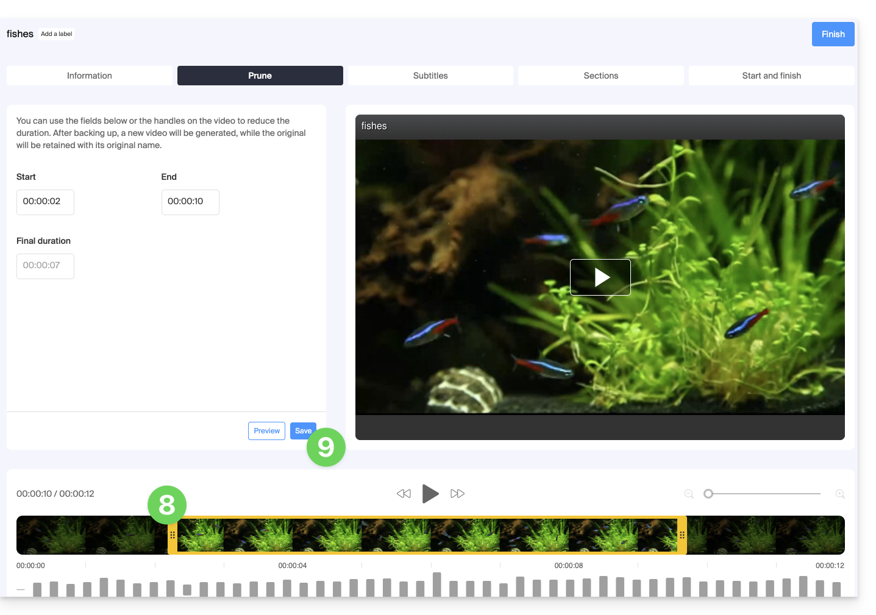Click the Finish button
The image size is (876, 615).
(x=833, y=34)
